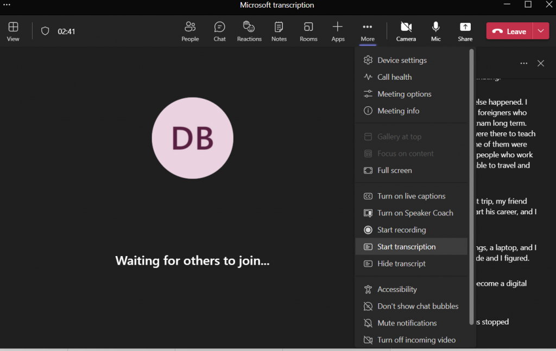This screenshot has width=556, height=351.
Task: Close the More actions menu
Action: tap(368, 31)
